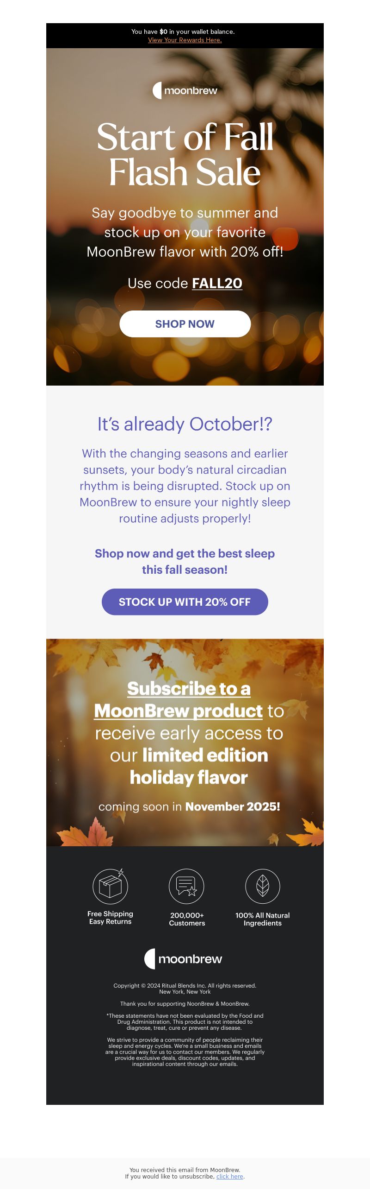Image resolution: width=370 pixels, height=1198 pixels.
Task: Click the Free Shipping Easy Returns label
Action: [110, 918]
